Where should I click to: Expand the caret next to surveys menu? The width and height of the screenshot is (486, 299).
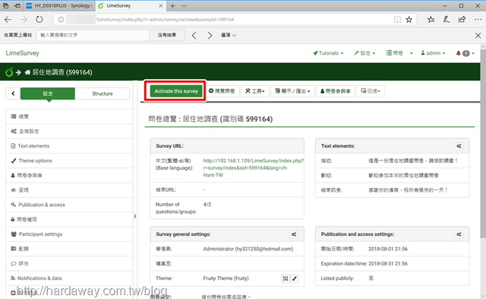[412, 53]
